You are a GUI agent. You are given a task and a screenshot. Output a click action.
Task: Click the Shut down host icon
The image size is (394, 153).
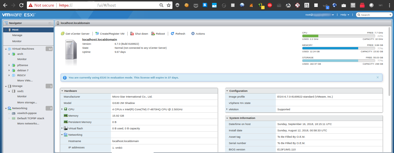tap(132, 34)
